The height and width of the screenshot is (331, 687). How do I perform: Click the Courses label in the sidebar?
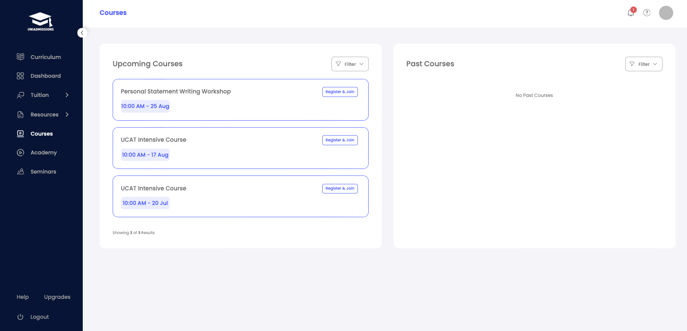(x=42, y=134)
